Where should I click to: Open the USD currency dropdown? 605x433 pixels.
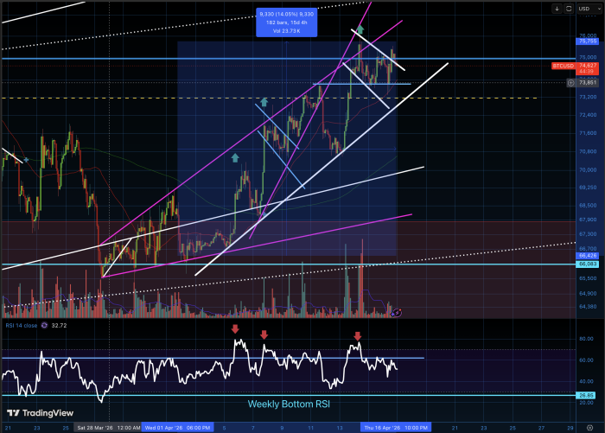[x=588, y=9]
